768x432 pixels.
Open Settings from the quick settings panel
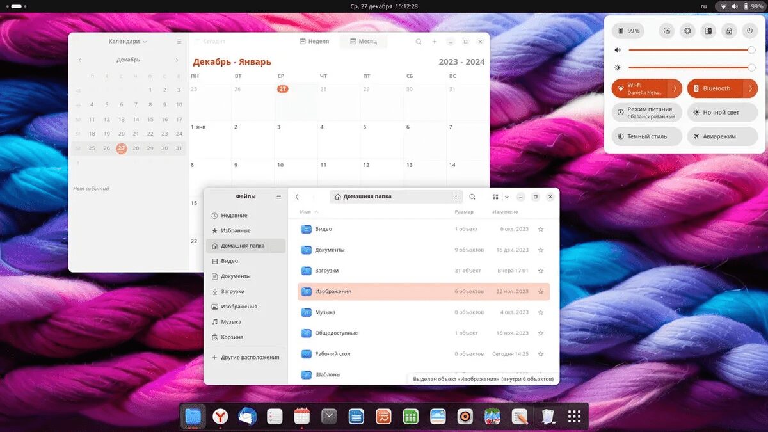click(x=687, y=30)
